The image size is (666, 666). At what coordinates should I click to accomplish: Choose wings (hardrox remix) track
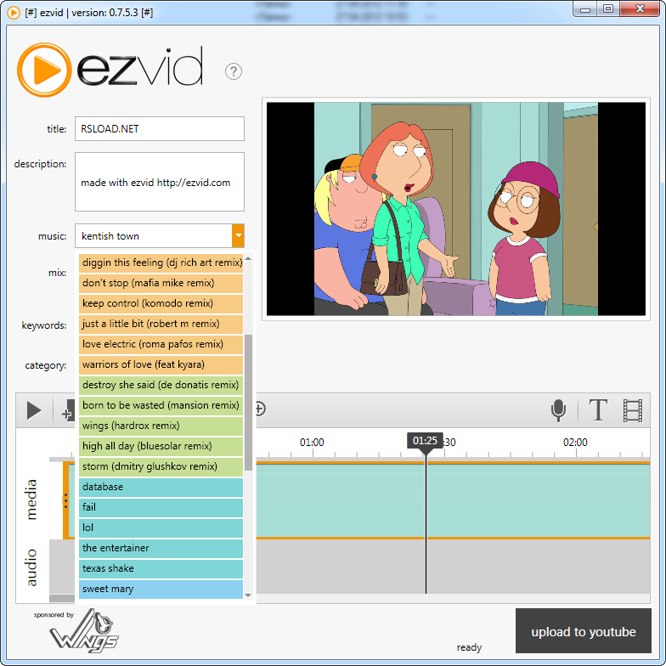(161, 426)
